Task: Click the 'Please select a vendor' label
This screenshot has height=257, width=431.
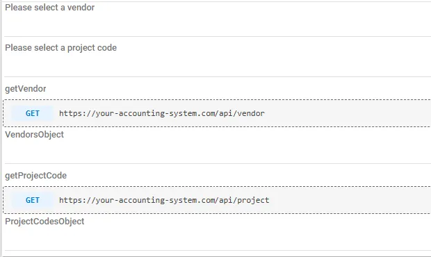Action: [x=50, y=8]
